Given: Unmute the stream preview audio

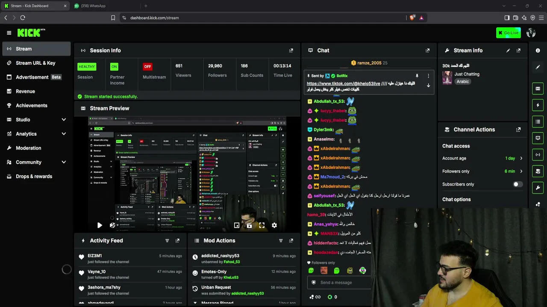Looking at the screenshot, I should (112, 225).
